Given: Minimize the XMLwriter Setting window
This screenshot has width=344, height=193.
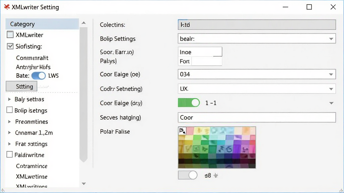Looking at the screenshot, I should 286,7.
